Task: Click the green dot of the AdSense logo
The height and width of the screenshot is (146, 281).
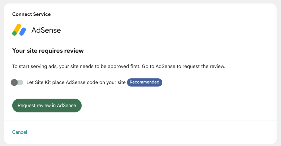Action: [15, 33]
